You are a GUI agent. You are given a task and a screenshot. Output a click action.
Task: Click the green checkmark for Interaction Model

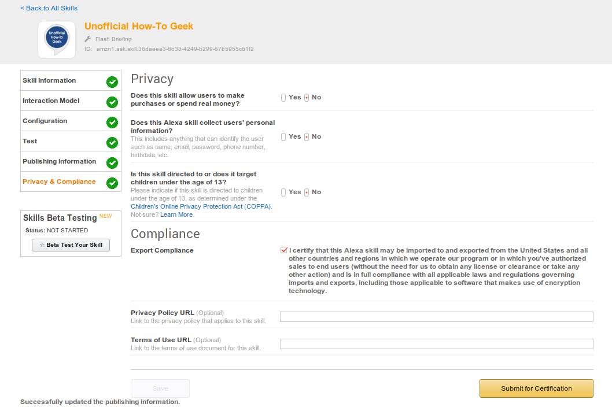[112, 102]
